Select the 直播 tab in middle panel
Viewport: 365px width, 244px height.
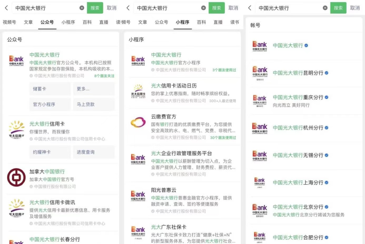[218, 22]
